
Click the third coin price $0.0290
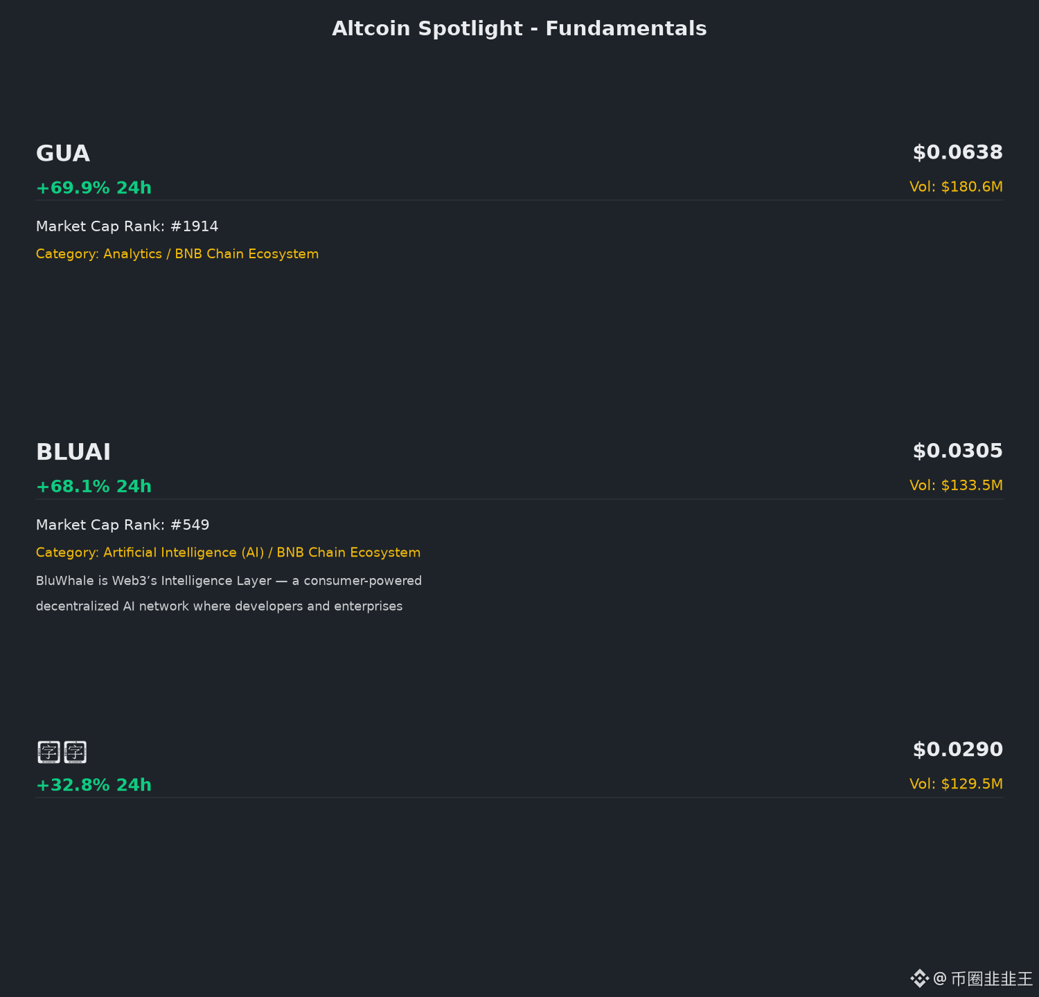coord(957,749)
